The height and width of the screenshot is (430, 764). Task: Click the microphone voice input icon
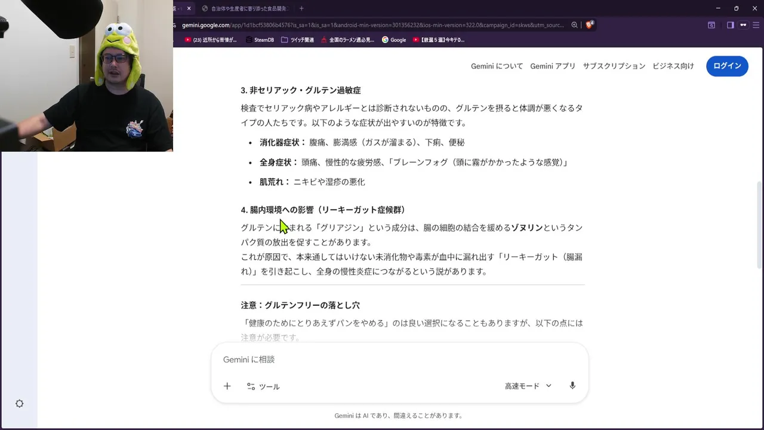tap(572, 386)
